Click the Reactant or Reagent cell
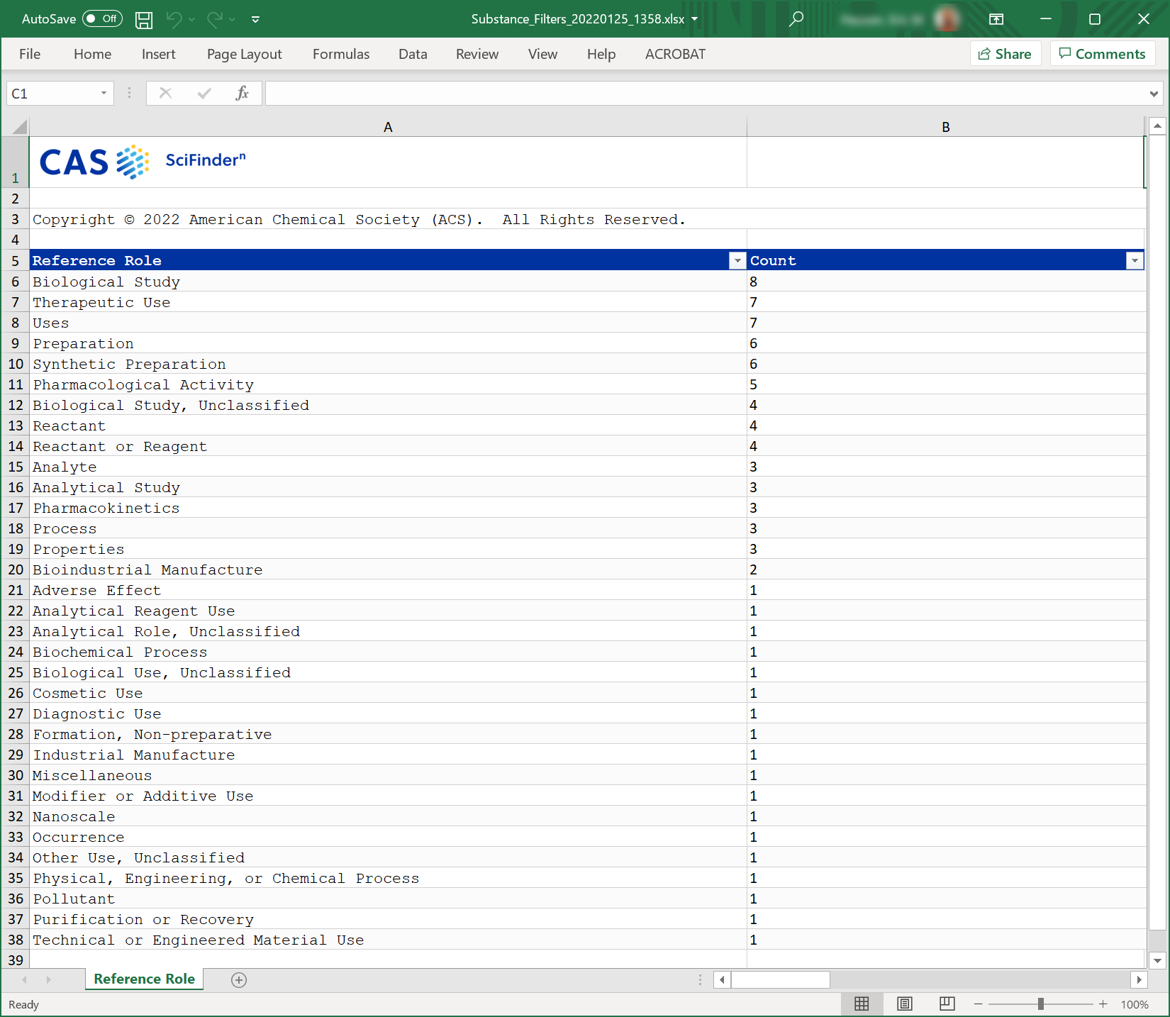 click(x=388, y=446)
